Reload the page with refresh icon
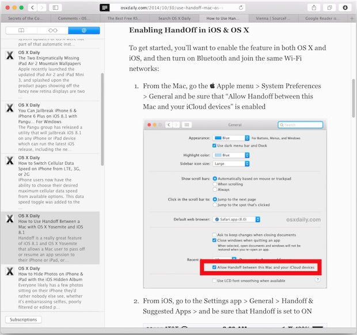 click(x=241, y=7)
